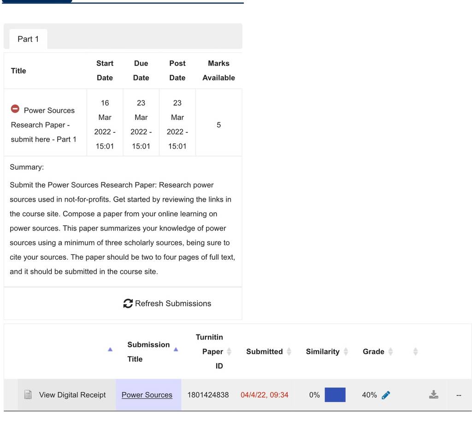Edit the grade with the pencil icon
472x424 pixels.
(386, 395)
